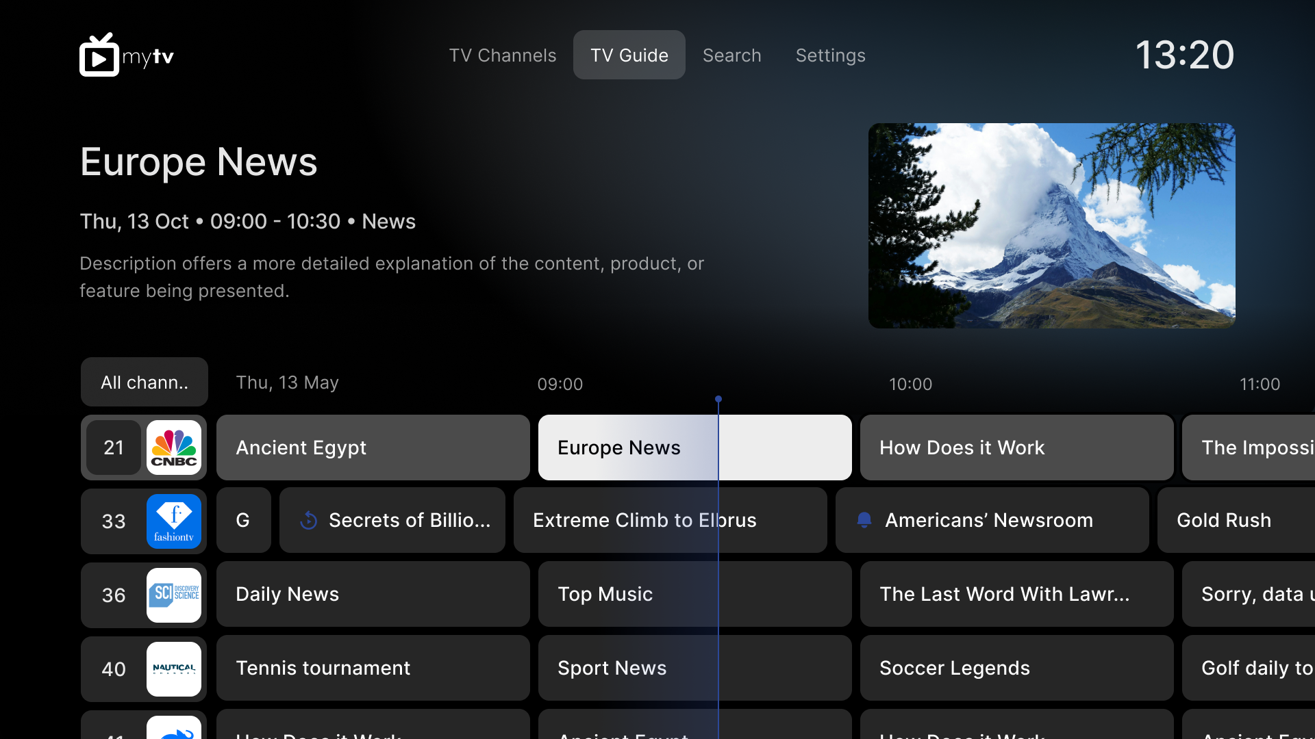Click the channel logo on the bottom row
The image size is (1315, 739).
pos(173,732)
